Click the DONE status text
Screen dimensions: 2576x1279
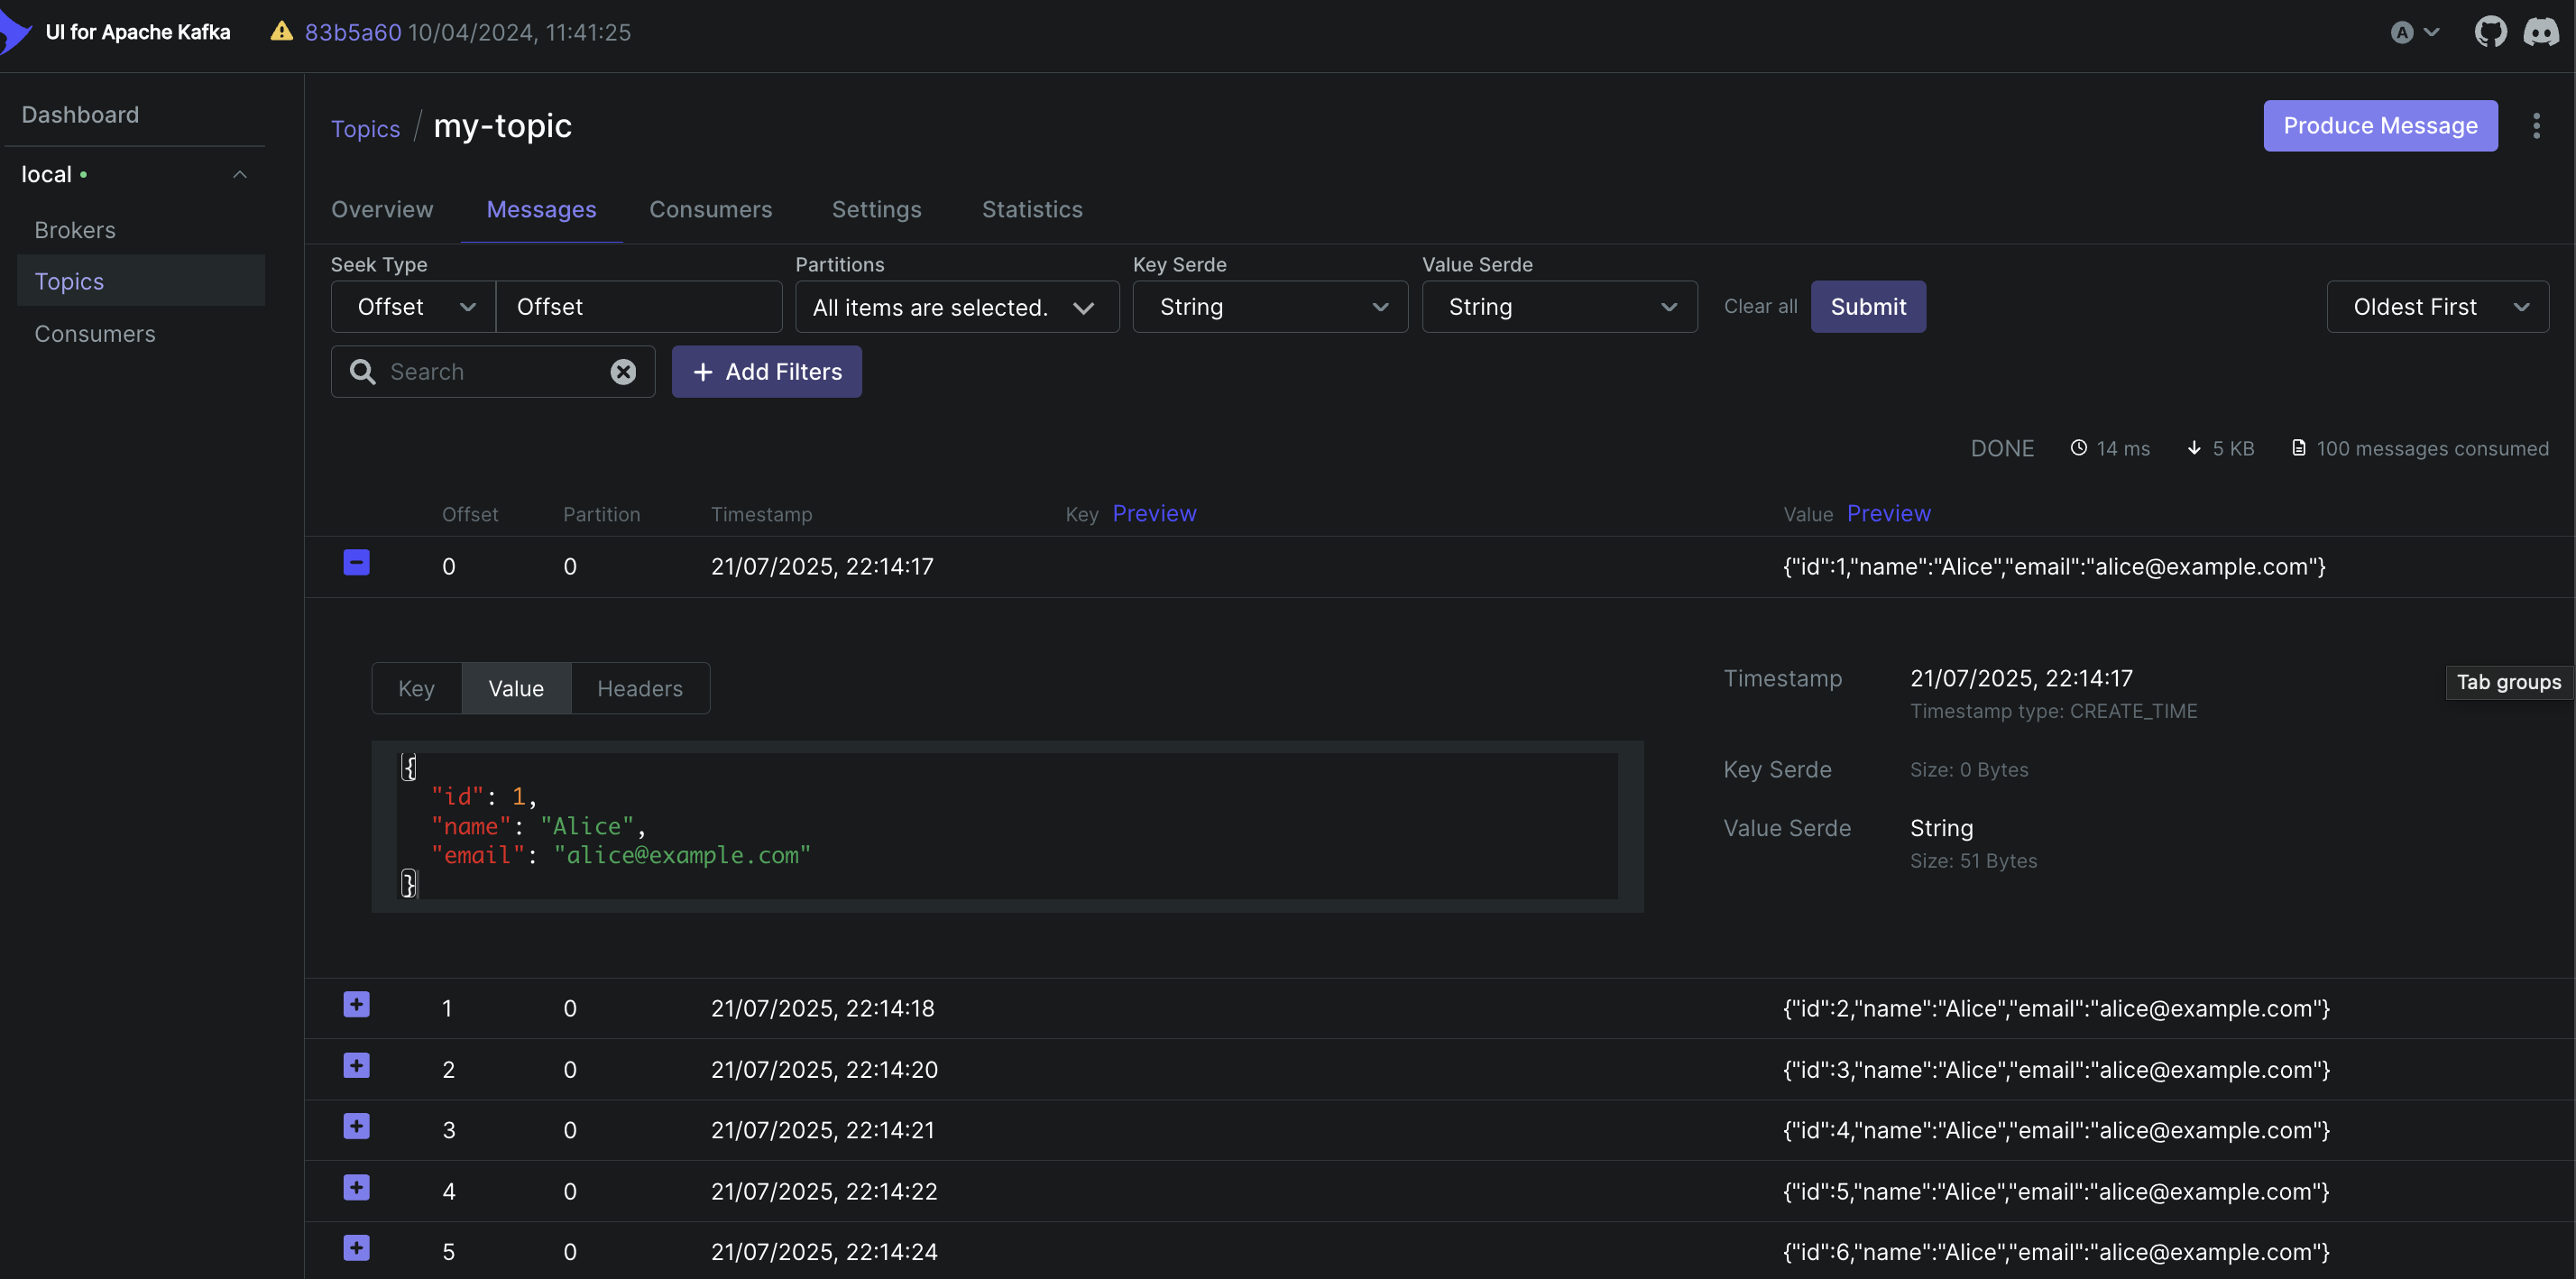tap(2002, 449)
